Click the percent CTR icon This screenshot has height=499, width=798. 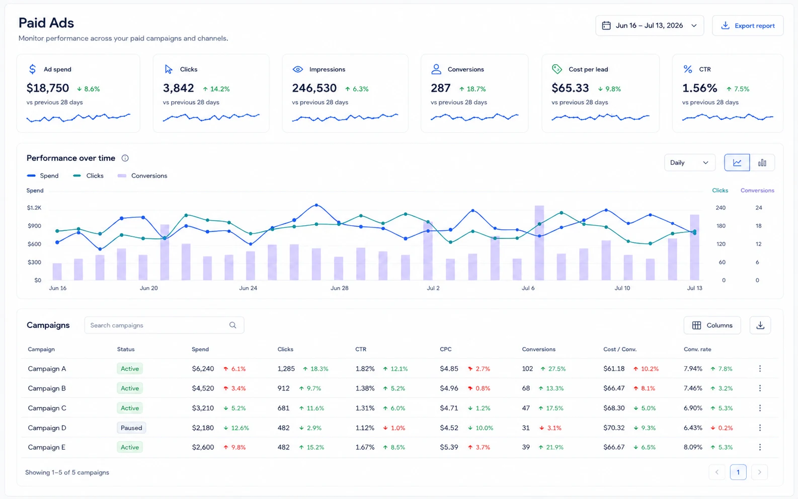688,69
